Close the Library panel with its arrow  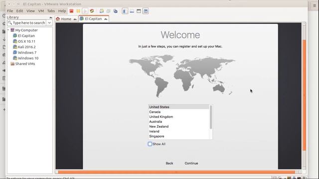(x=51, y=18)
